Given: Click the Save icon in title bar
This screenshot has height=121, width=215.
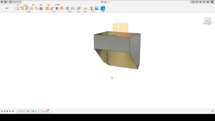Looking at the screenshot, I should (10, 2).
